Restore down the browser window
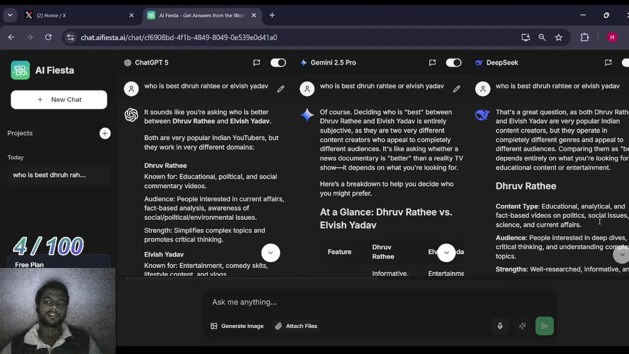Image resolution: width=629 pixels, height=354 pixels. tap(606, 15)
